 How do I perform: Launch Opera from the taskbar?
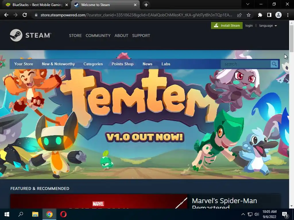(x=63, y=214)
